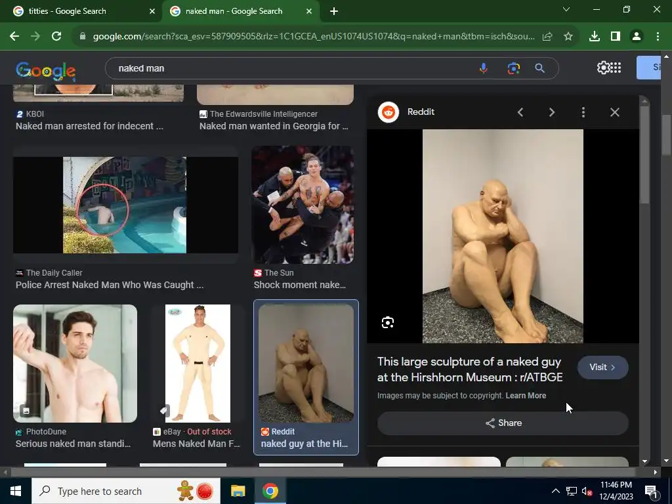Click 'Serious naked man standi…' caption
Viewport: 672px width, 504px height.
73,444
